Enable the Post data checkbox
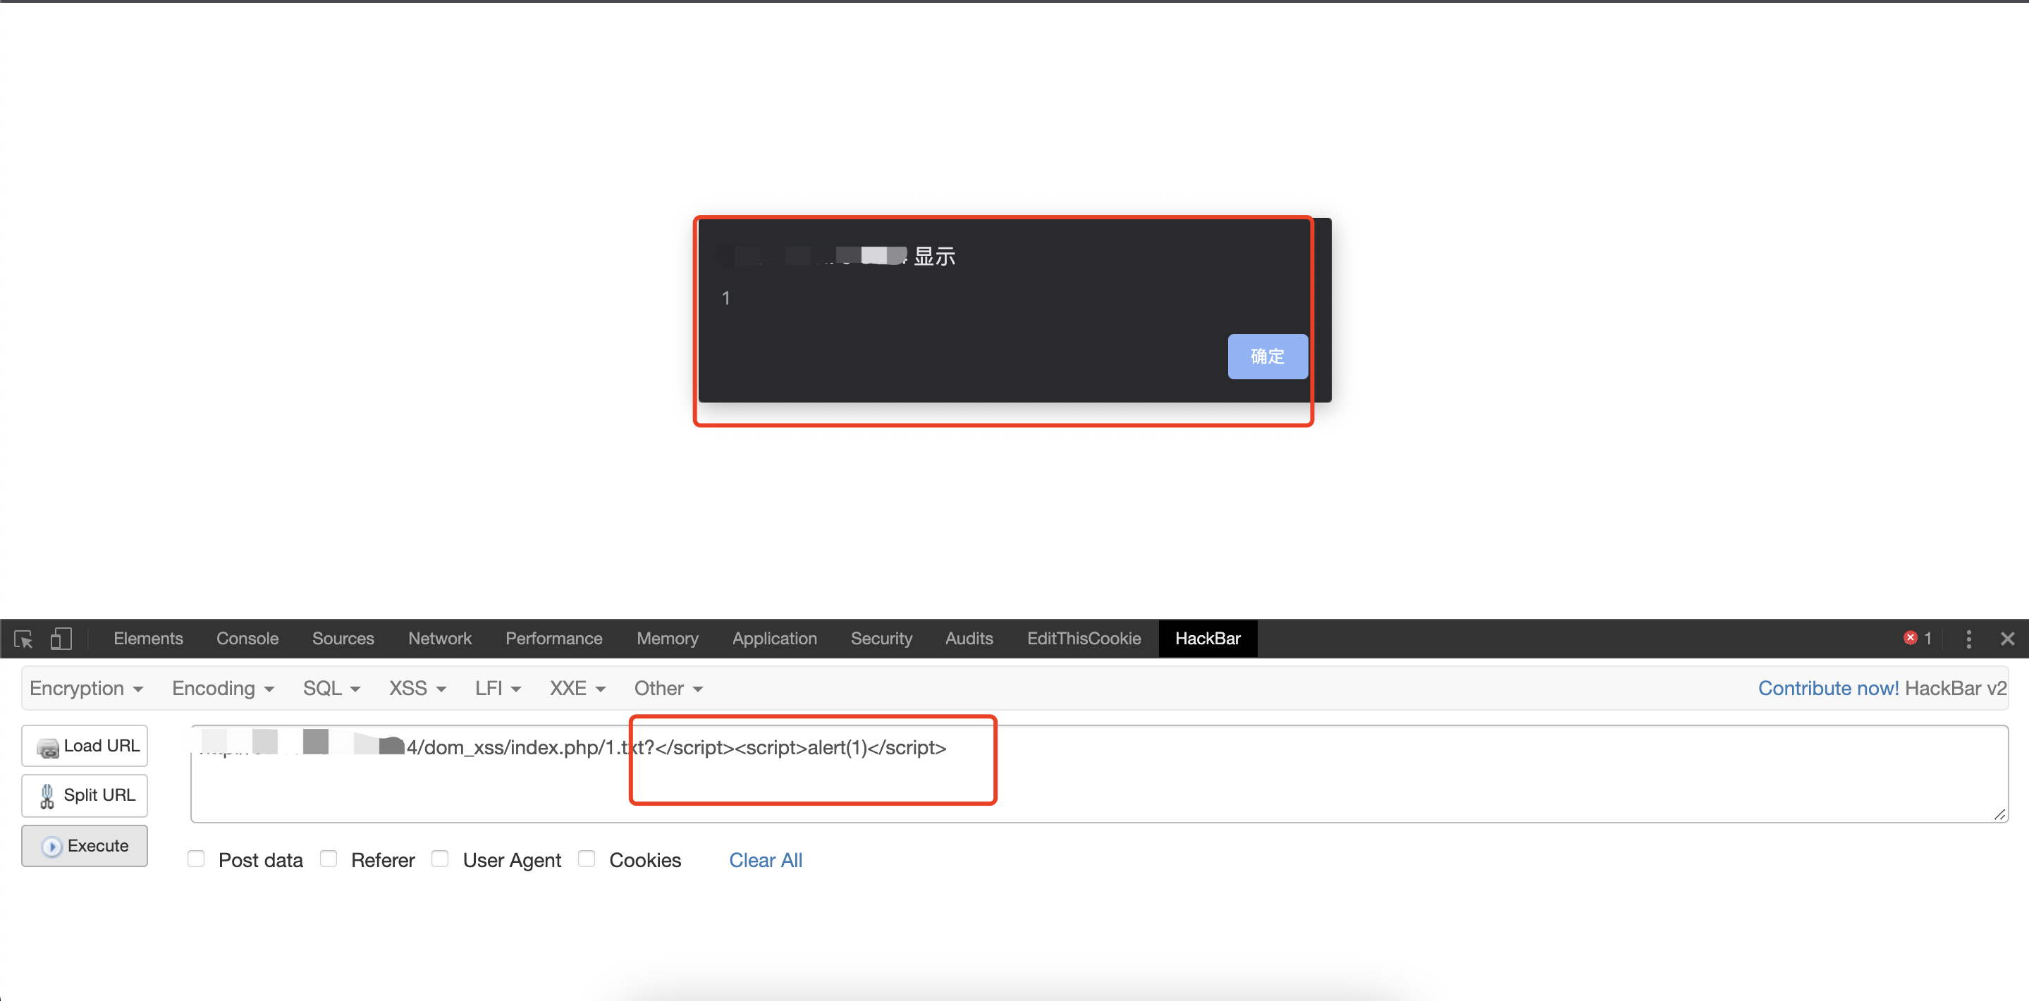The image size is (2029, 1001). point(196,859)
